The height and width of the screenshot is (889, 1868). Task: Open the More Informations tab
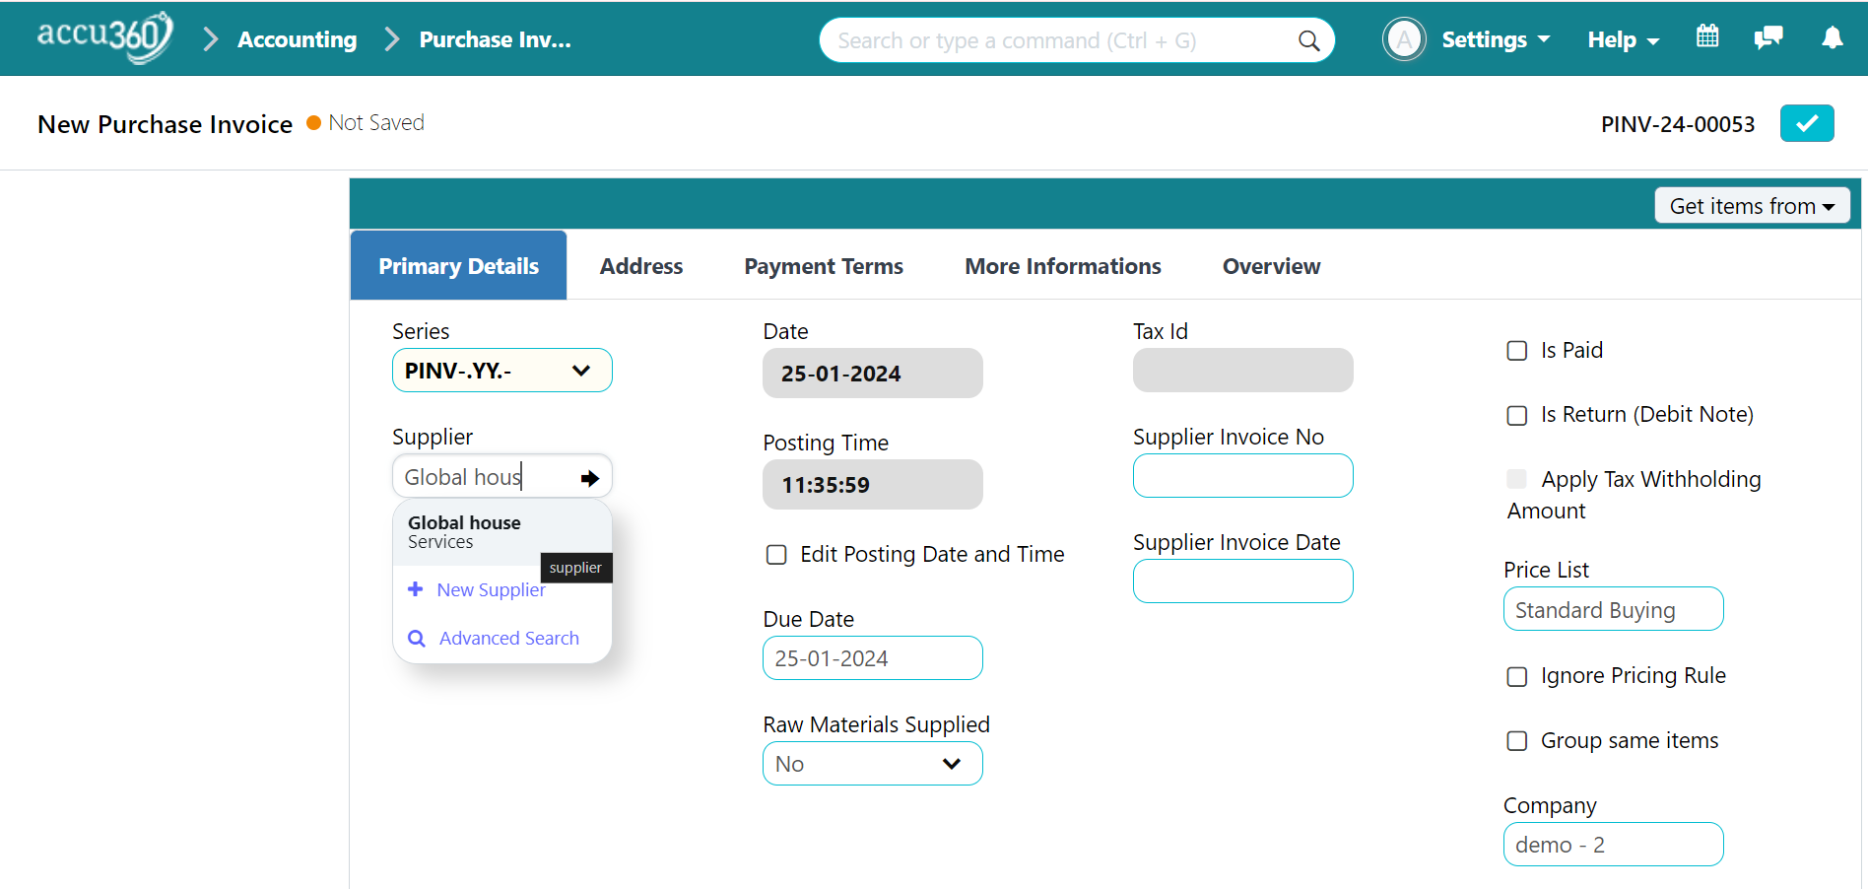point(1063,266)
